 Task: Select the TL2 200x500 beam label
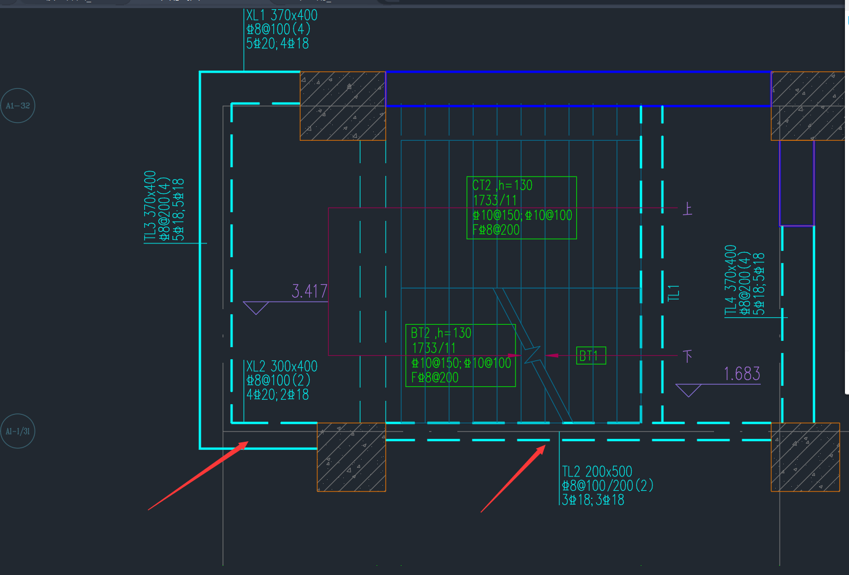pos(597,472)
